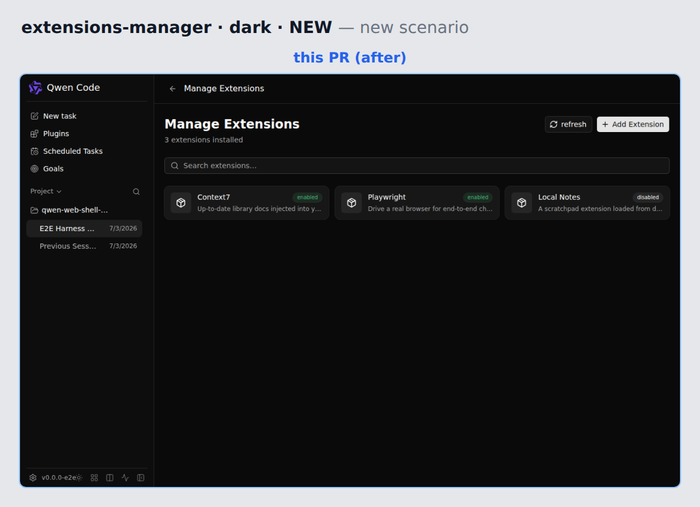Click the 'Up-to-date library docs' description
The width and height of the screenshot is (700, 507).
259,209
